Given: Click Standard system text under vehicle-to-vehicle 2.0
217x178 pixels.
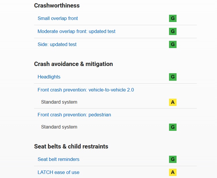Looking at the screenshot, I should 59,102.
